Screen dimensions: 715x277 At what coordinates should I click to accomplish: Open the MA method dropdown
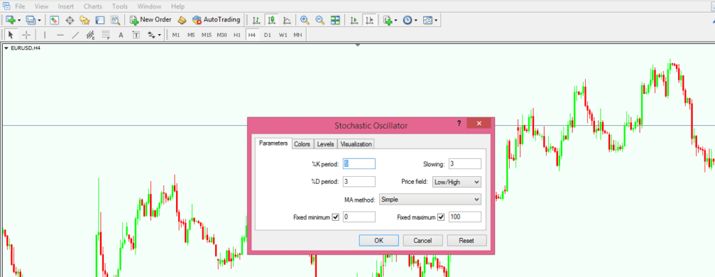pos(430,199)
